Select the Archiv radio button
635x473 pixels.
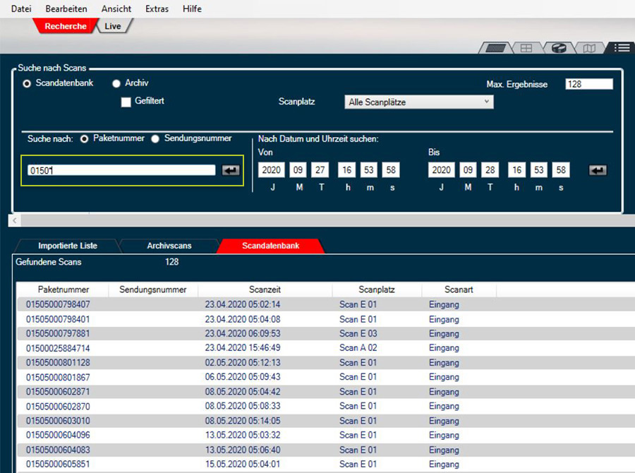[x=116, y=83]
